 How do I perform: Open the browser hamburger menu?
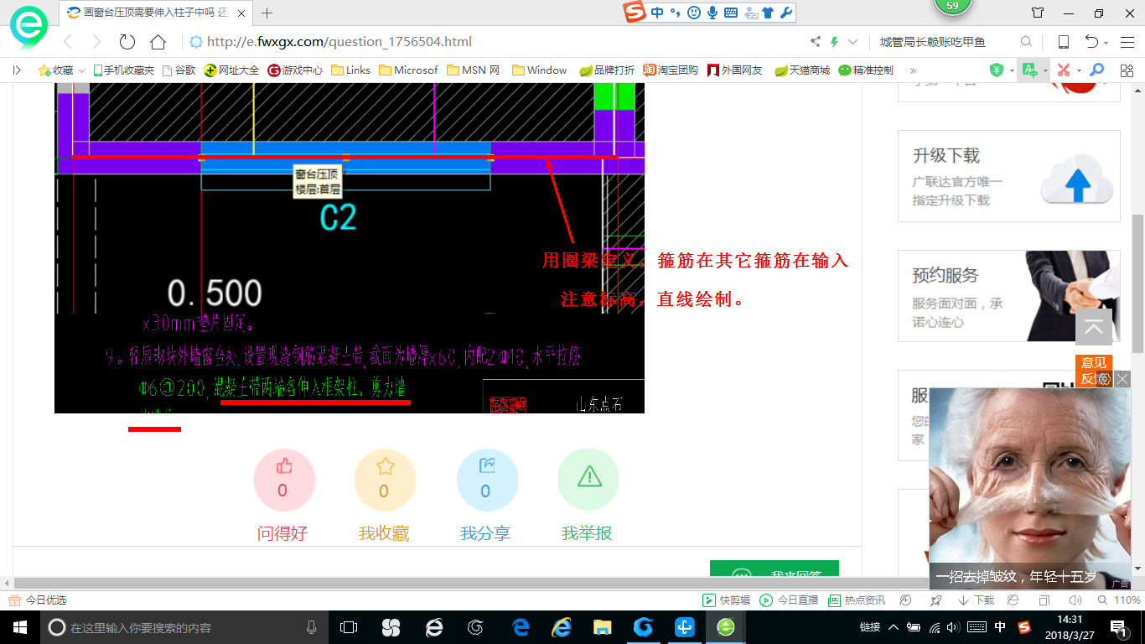1126,42
